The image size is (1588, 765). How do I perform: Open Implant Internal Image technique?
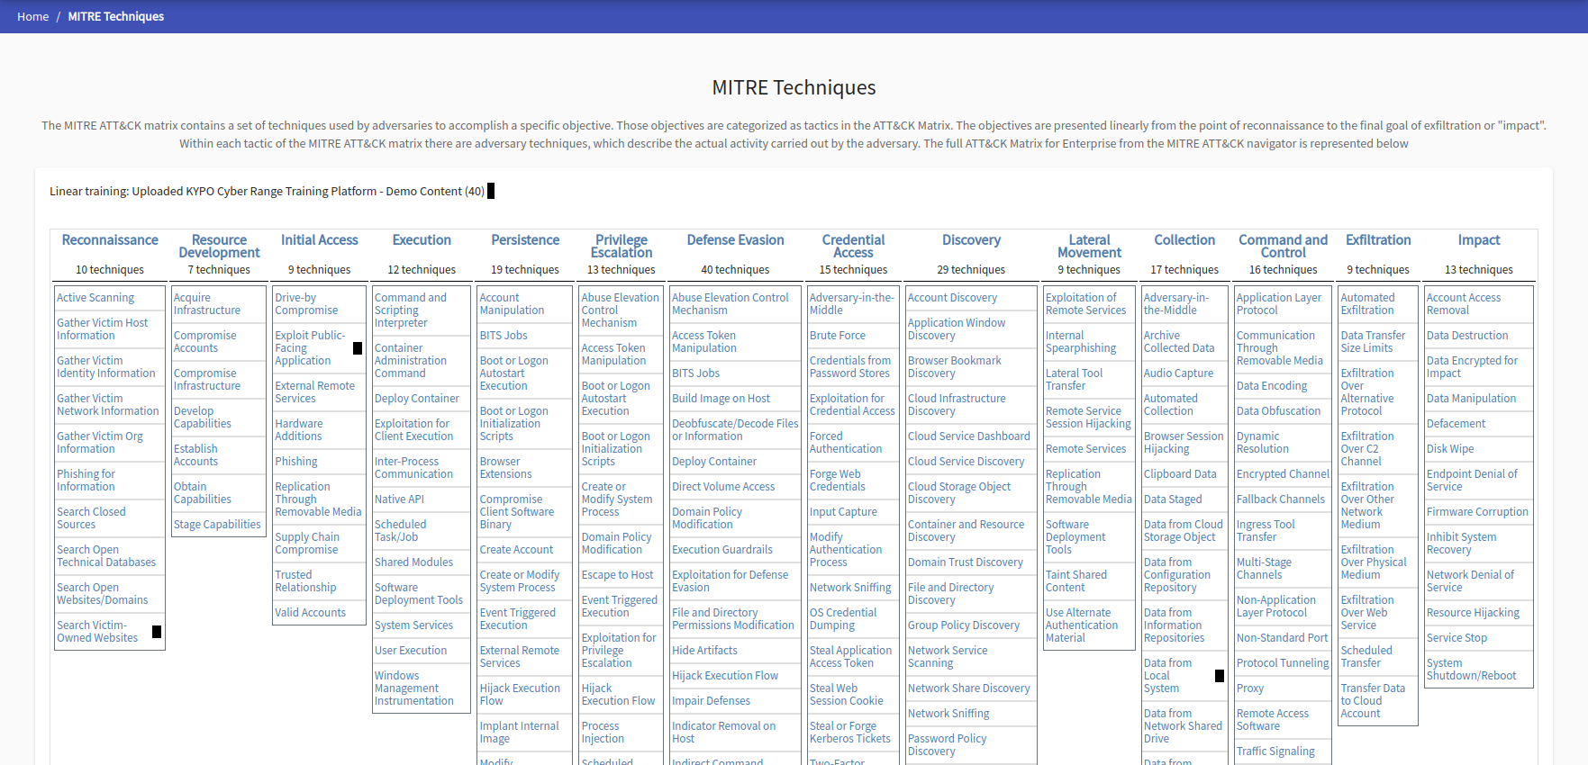click(519, 733)
